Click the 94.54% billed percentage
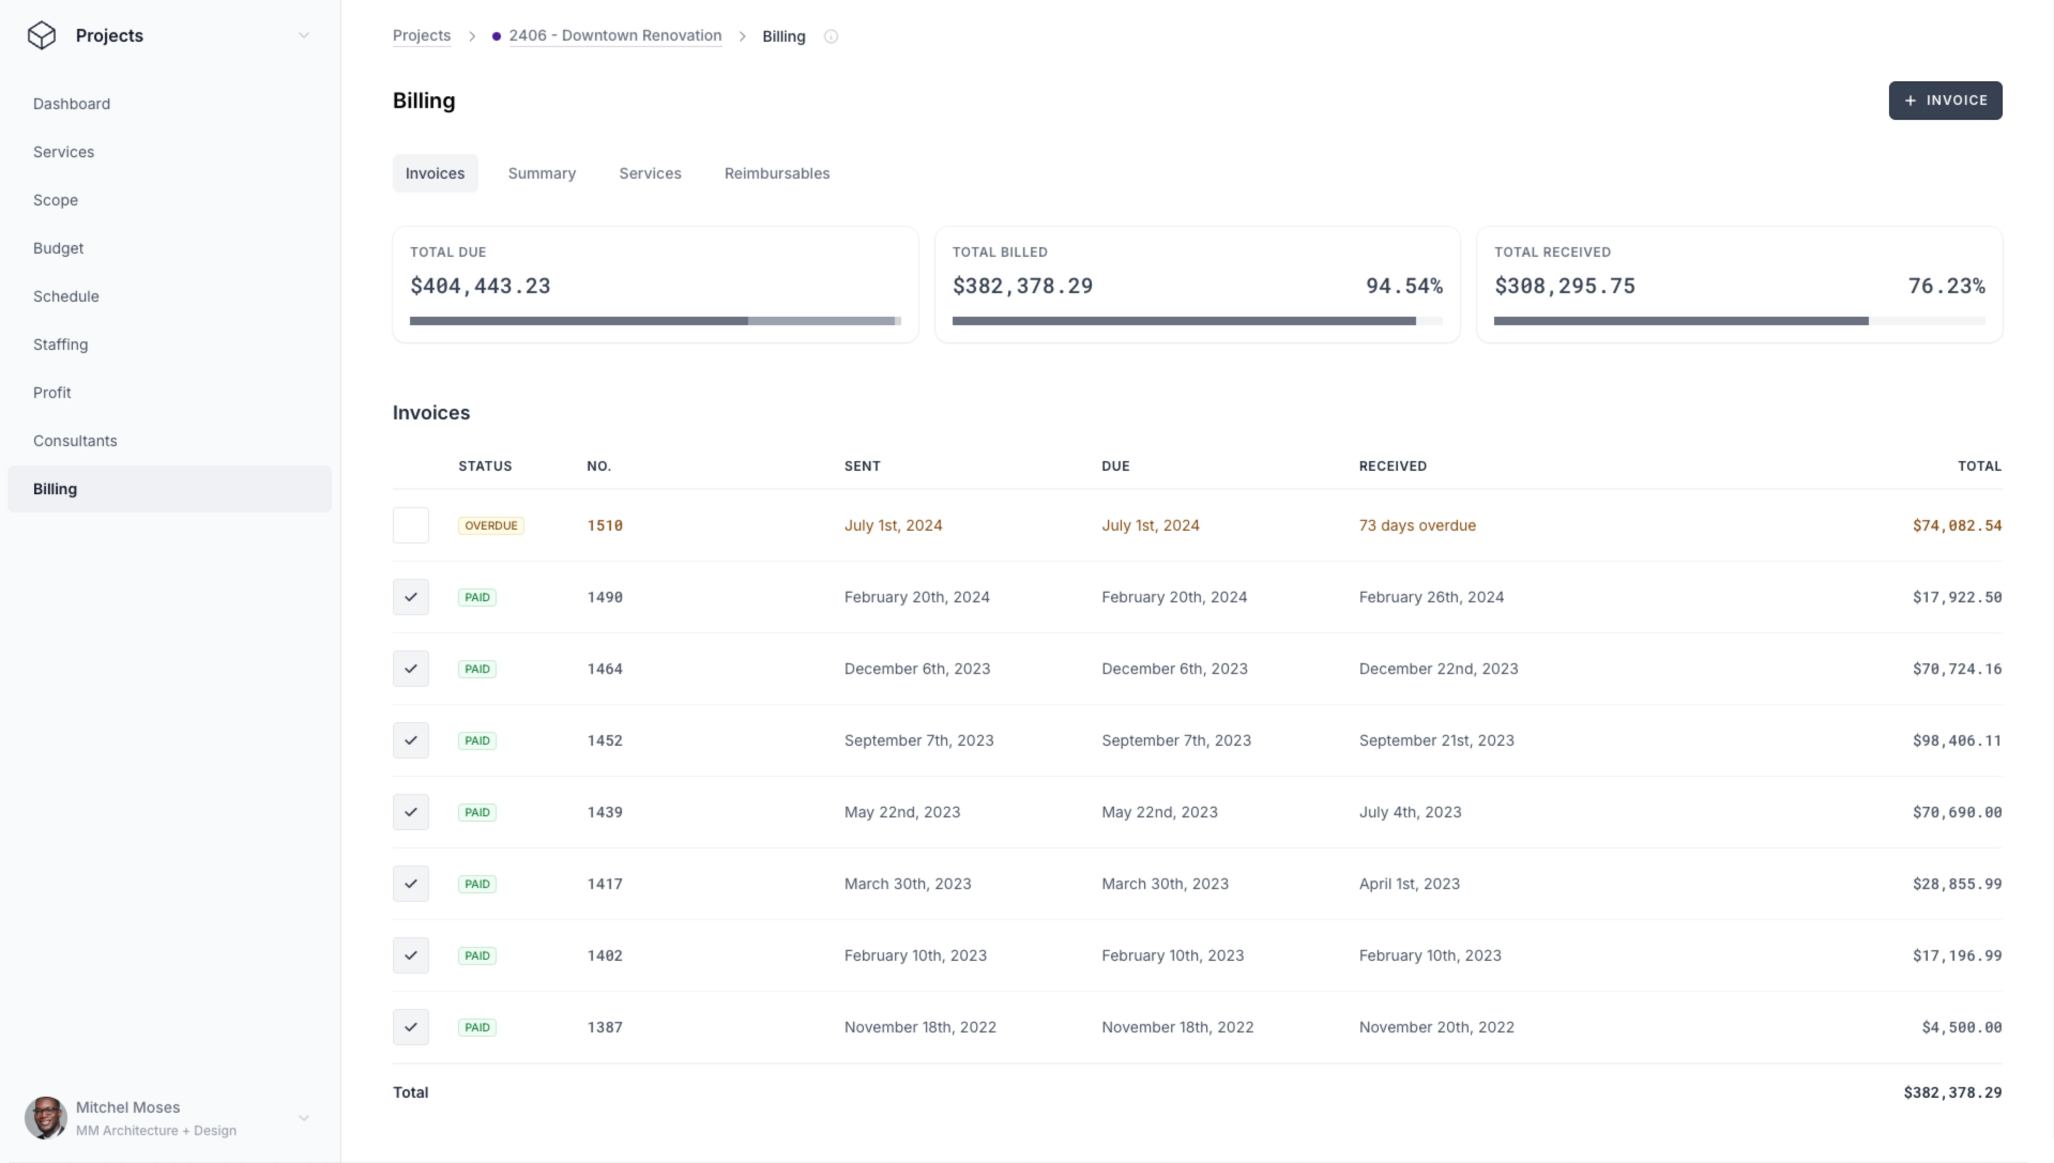The width and height of the screenshot is (2054, 1163). coord(1404,286)
